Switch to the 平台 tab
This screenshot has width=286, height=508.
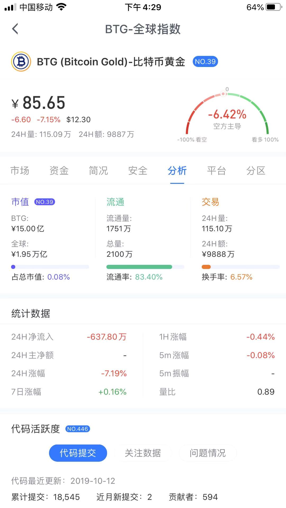coord(216,171)
